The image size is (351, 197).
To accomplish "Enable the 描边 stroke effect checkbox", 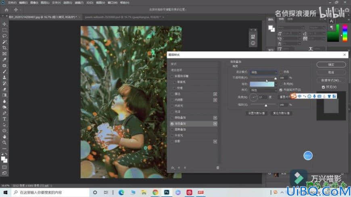I will coord(172,94).
